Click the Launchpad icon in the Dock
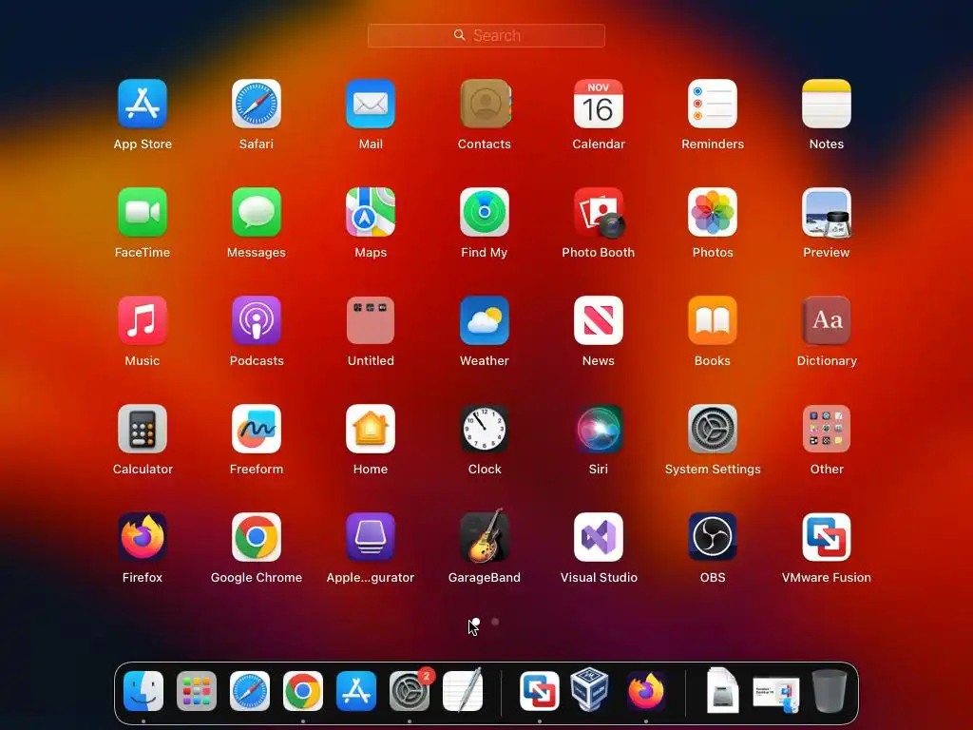Image resolution: width=973 pixels, height=730 pixels. click(197, 691)
